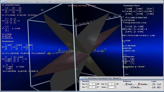Click right arrow of Rot. Y scrollbar
This screenshot has height=92, width=164.
click(x=95, y=87)
